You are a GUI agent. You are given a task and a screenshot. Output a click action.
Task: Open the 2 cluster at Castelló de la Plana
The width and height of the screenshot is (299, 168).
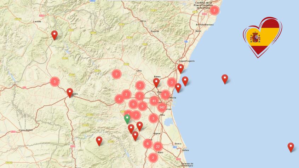coord(214,10)
